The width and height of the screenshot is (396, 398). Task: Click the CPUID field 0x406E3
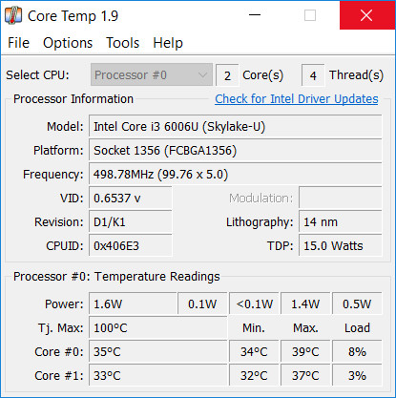coord(131,246)
